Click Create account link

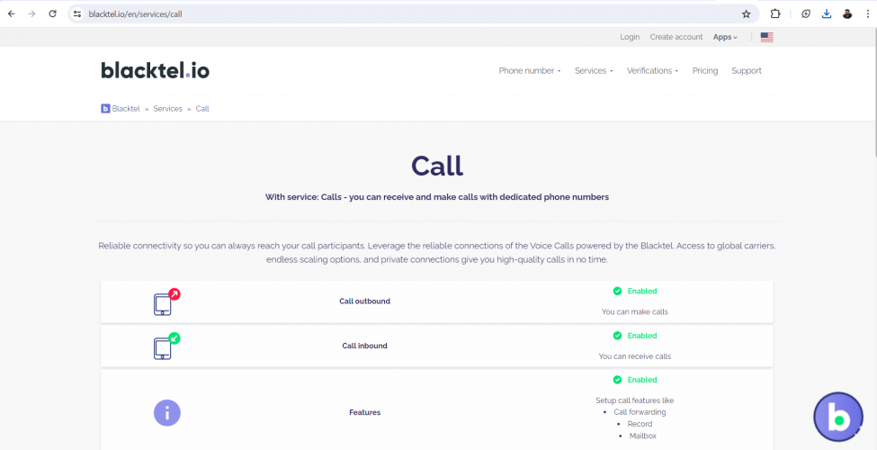pos(676,37)
